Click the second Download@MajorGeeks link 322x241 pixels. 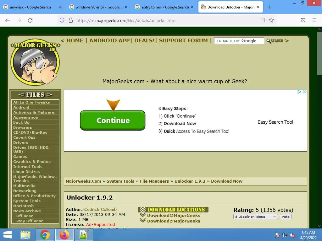coord(174,221)
